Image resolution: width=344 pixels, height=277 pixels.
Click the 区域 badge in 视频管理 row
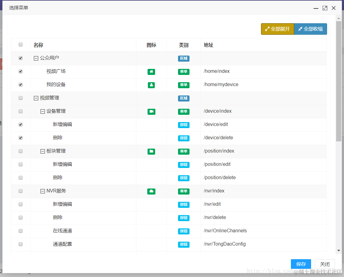(184, 98)
